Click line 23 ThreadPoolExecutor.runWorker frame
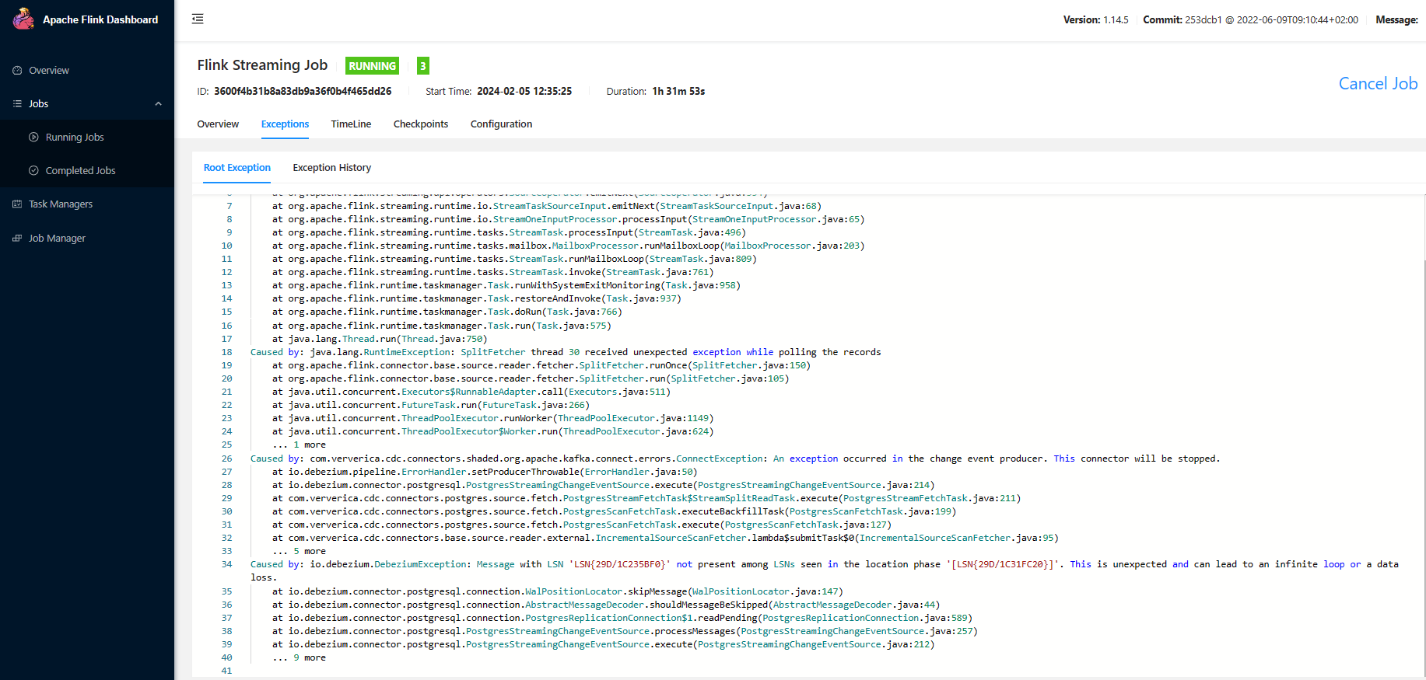1426x680 pixels. pos(492,418)
